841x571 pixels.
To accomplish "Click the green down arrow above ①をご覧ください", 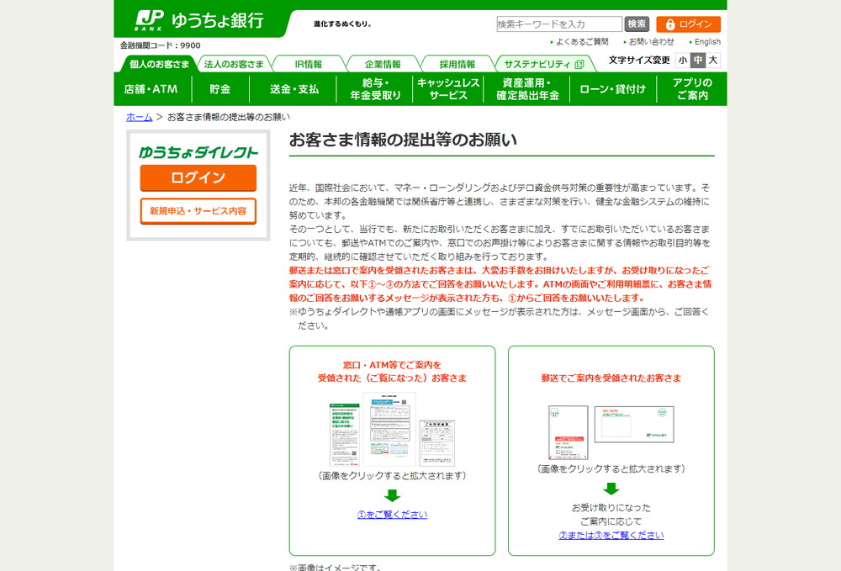I will click(x=392, y=495).
